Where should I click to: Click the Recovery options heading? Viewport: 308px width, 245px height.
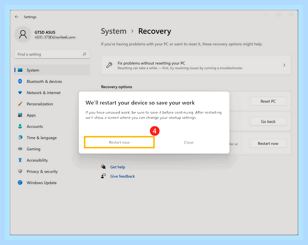click(x=116, y=87)
